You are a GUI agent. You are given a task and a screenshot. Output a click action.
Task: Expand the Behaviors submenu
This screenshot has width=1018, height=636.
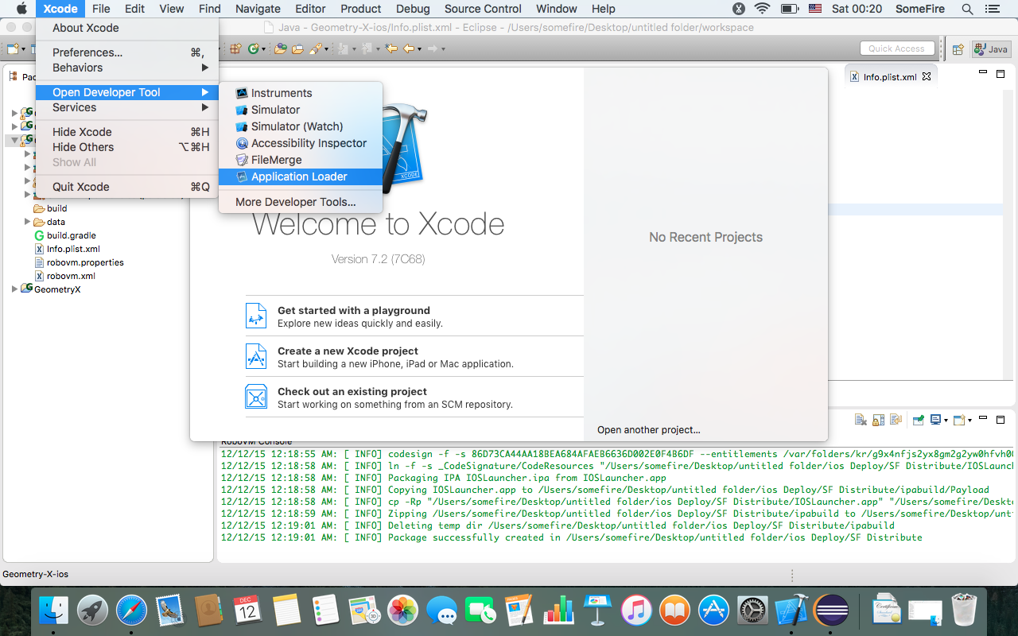point(127,68)
